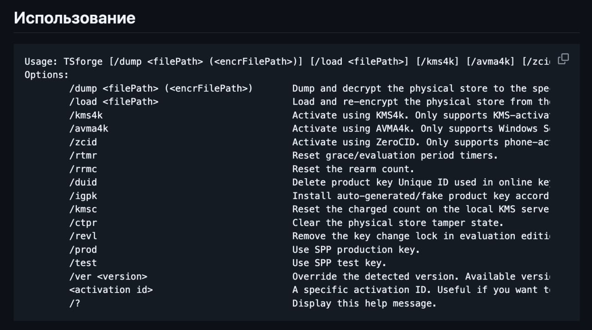Click 'Reset the rearm count.' description
Viewport: 592px width, 330px height.
pyautogui.click(x=354, y=169)
